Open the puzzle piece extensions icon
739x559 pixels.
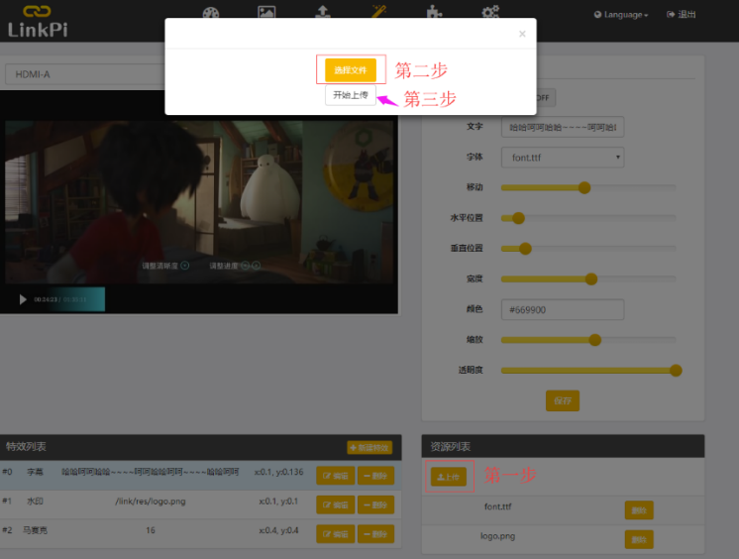point(434,12)
